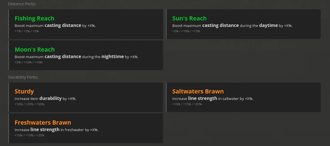Click the Saltwaters Brawn perk title
Image resolution: width=330 pixels, height=146 pixels.
click(198, 92)
